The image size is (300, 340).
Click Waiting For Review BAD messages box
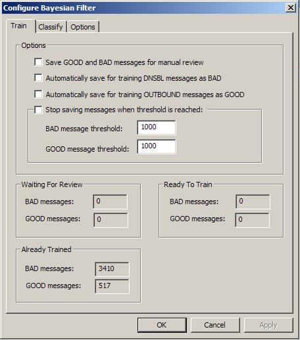(110, 202)
